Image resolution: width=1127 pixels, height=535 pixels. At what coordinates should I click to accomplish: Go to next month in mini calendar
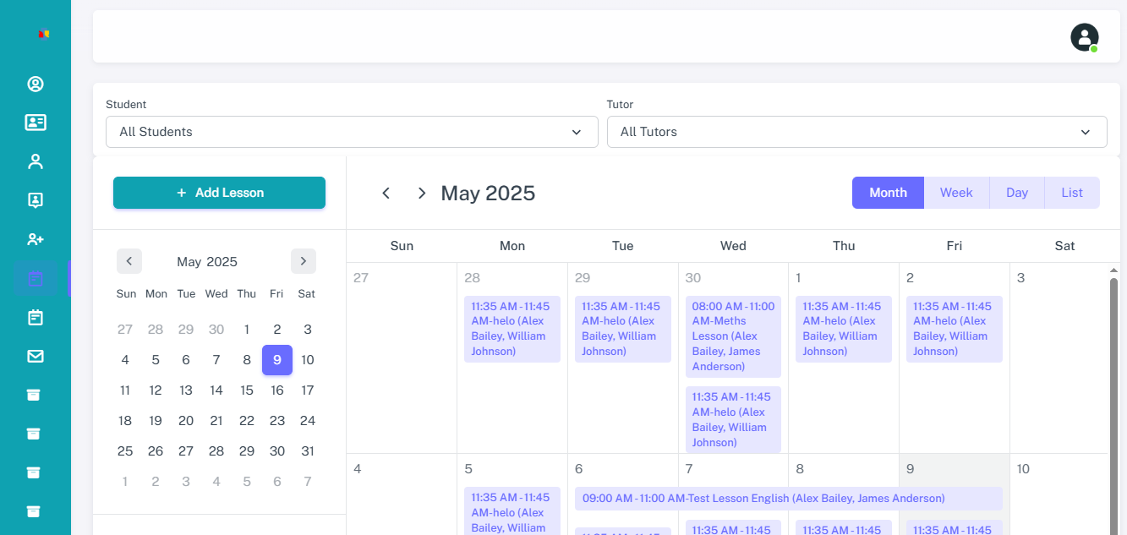click(x=304, y=261)
